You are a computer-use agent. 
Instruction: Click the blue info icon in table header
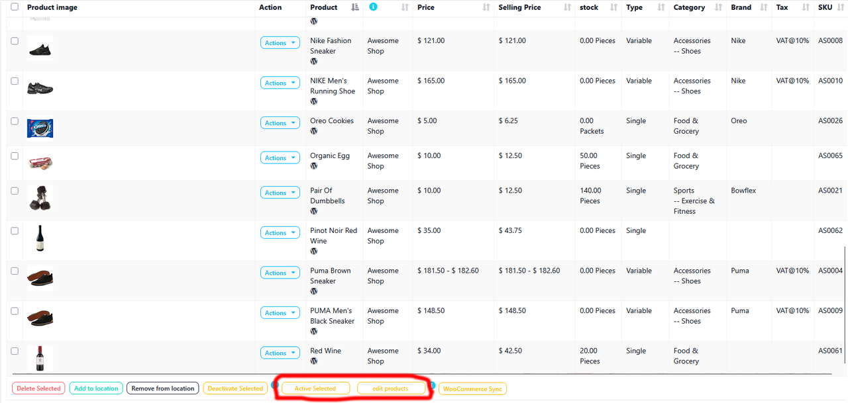coord(373,7)
